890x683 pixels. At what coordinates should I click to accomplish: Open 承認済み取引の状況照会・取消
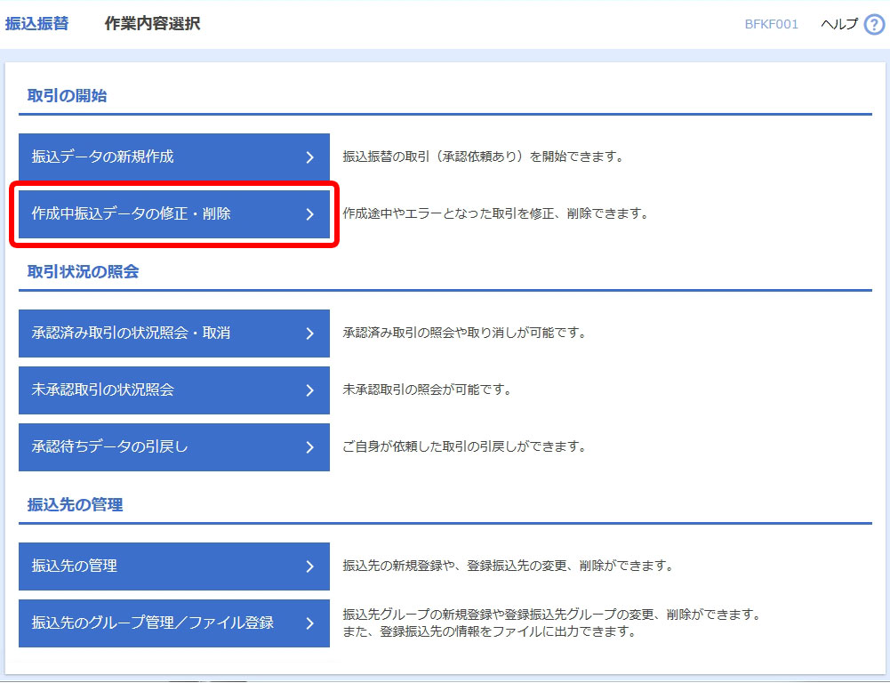pos(174,333)
